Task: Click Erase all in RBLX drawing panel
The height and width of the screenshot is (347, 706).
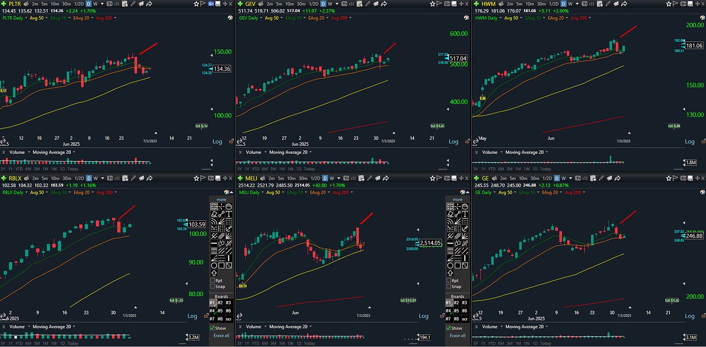Action: 222,336
